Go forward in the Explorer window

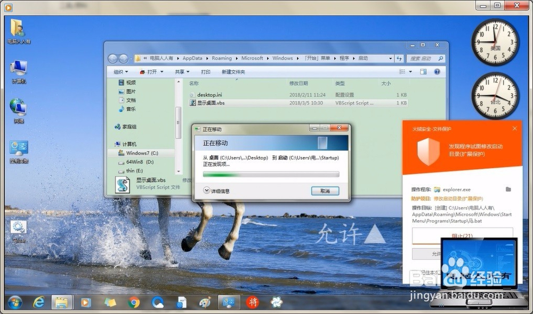[124, 59]
